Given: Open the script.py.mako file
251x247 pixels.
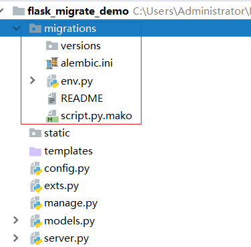Looking at the screenshot, I should (96, 116).
